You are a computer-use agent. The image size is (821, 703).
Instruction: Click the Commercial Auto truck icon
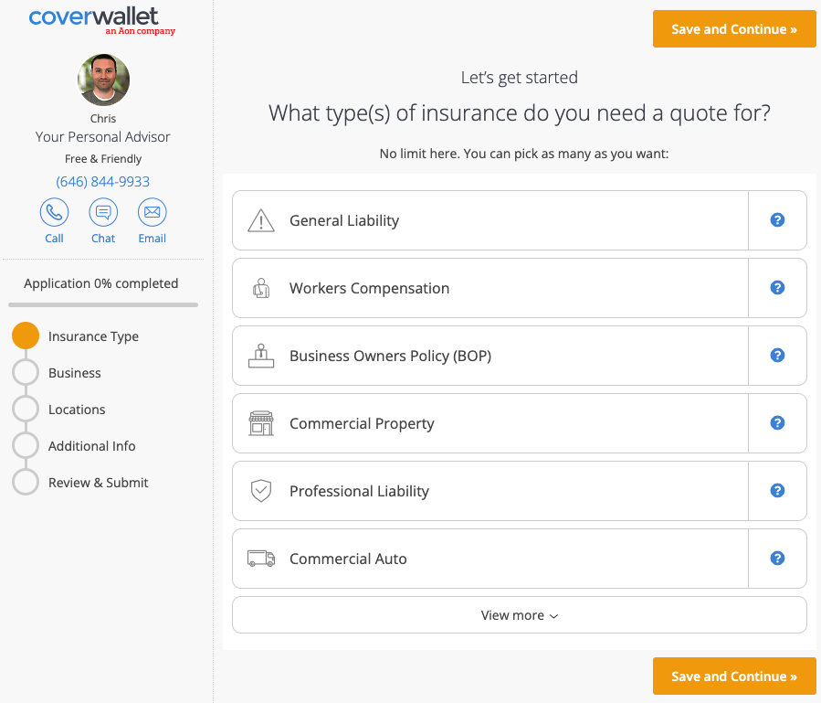261,558
